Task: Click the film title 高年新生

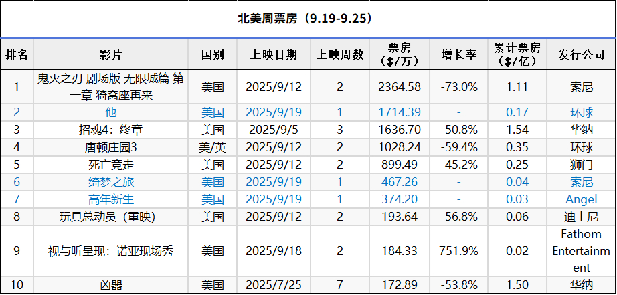Action: [x=110, y=199]
